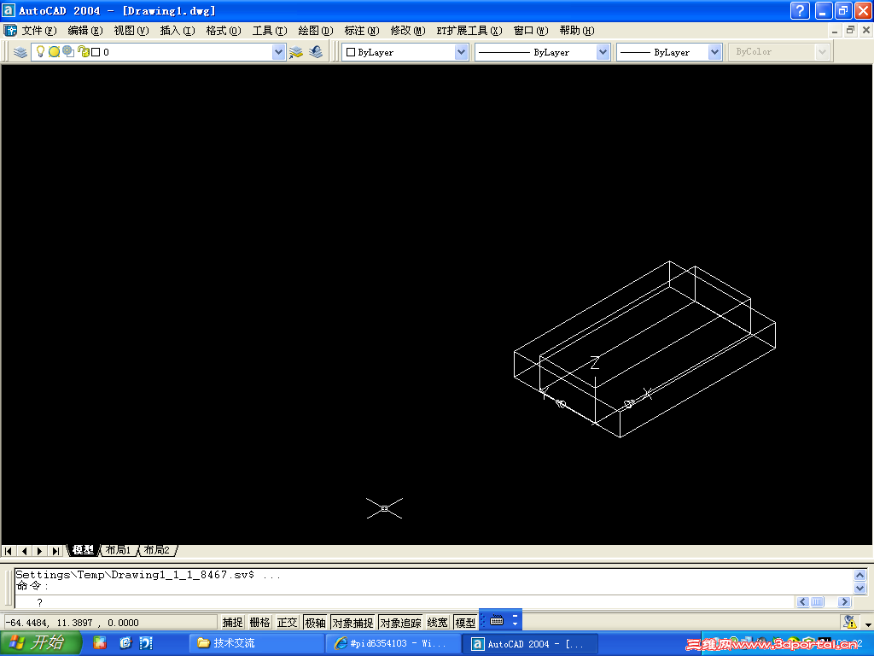Open the 工具(T) menu
874x656 pixels.
point(270,31)
